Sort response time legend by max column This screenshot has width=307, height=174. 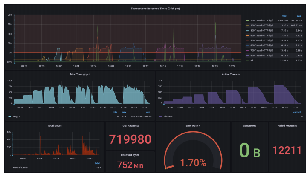click(284, 16)
